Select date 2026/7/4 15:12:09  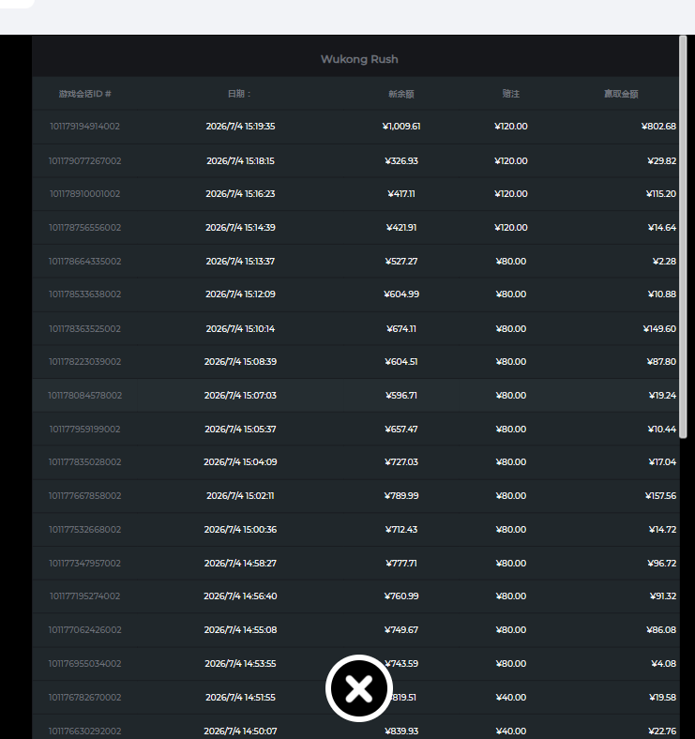click(x=240, y=294)
